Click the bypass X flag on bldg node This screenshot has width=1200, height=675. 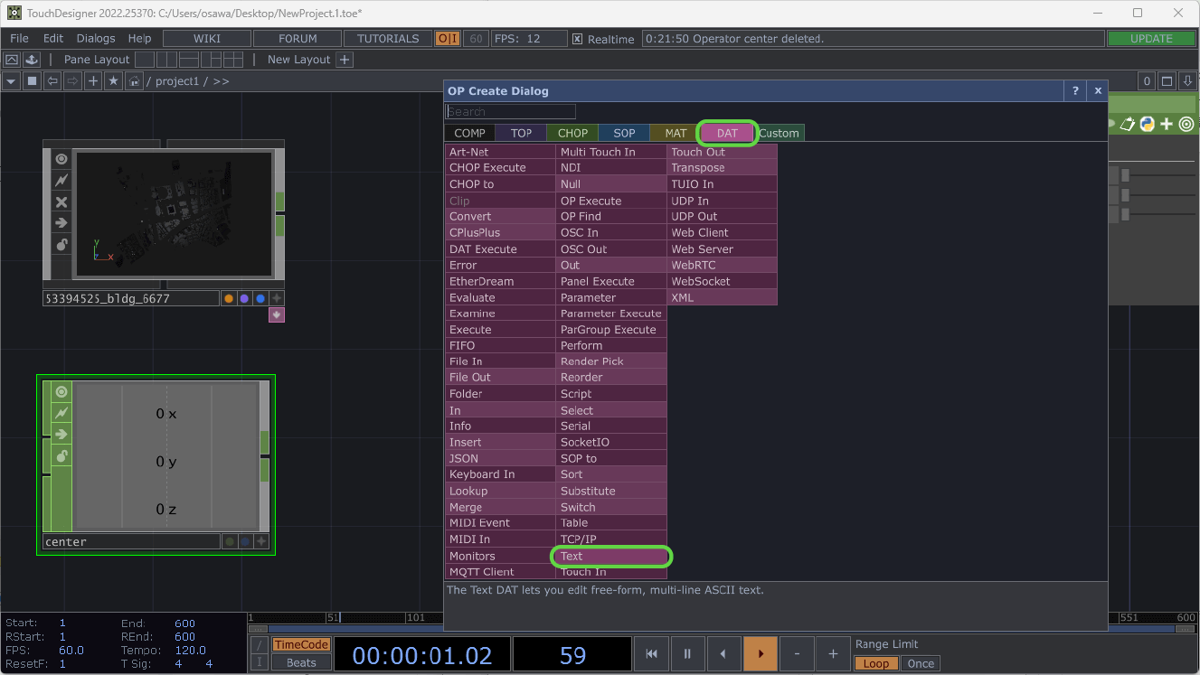61,202
